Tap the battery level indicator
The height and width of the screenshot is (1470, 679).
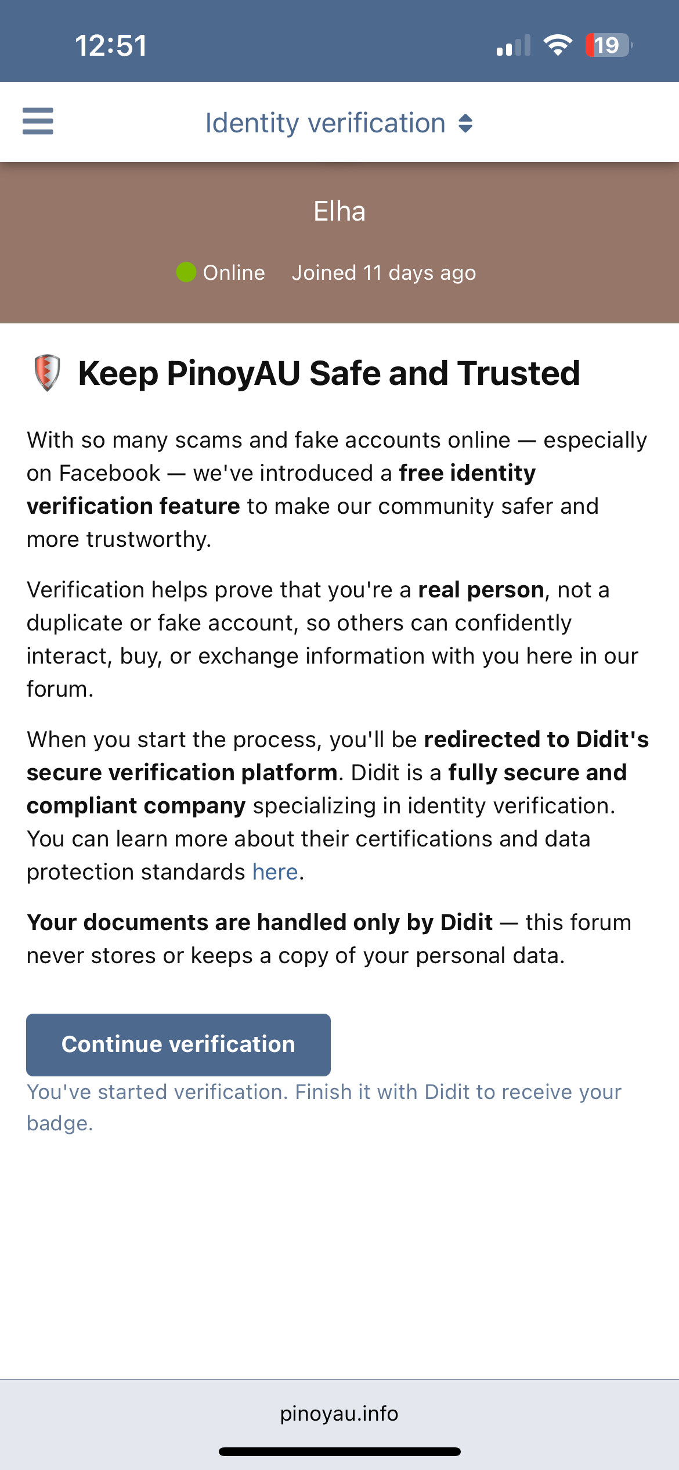608,45
